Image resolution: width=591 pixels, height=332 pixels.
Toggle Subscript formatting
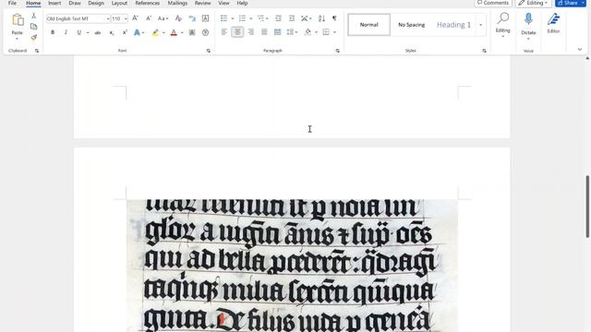112,33
